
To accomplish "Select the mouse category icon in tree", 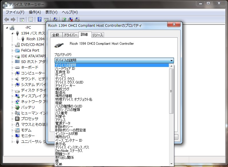I will click(17, 125).
